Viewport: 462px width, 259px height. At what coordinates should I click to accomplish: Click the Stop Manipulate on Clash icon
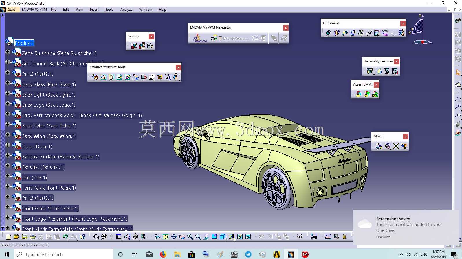(404, 146)
